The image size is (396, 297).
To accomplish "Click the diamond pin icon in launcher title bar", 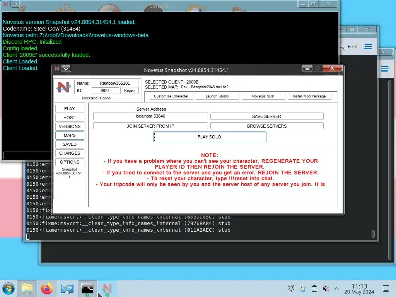I will click(66, 68).
